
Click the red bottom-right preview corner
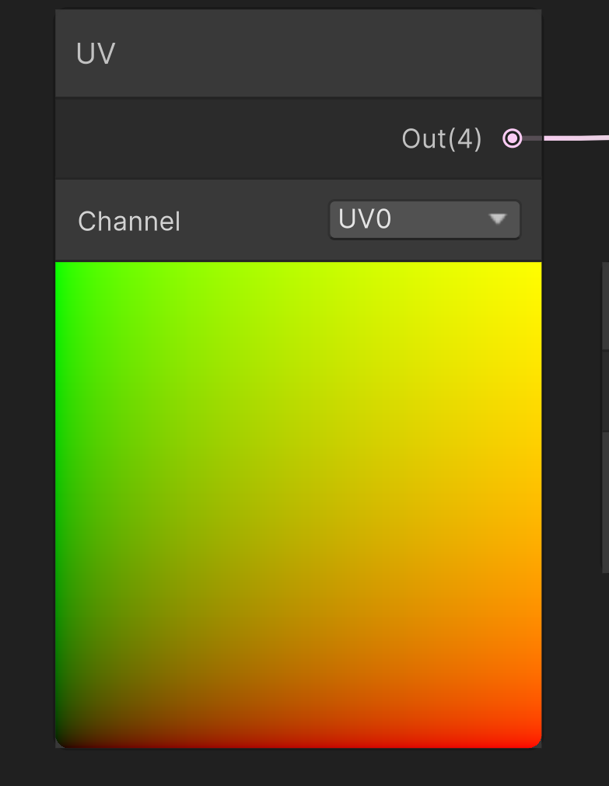(530, 736)
